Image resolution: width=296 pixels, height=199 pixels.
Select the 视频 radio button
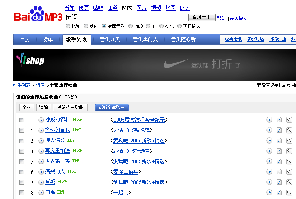[68, 26]
